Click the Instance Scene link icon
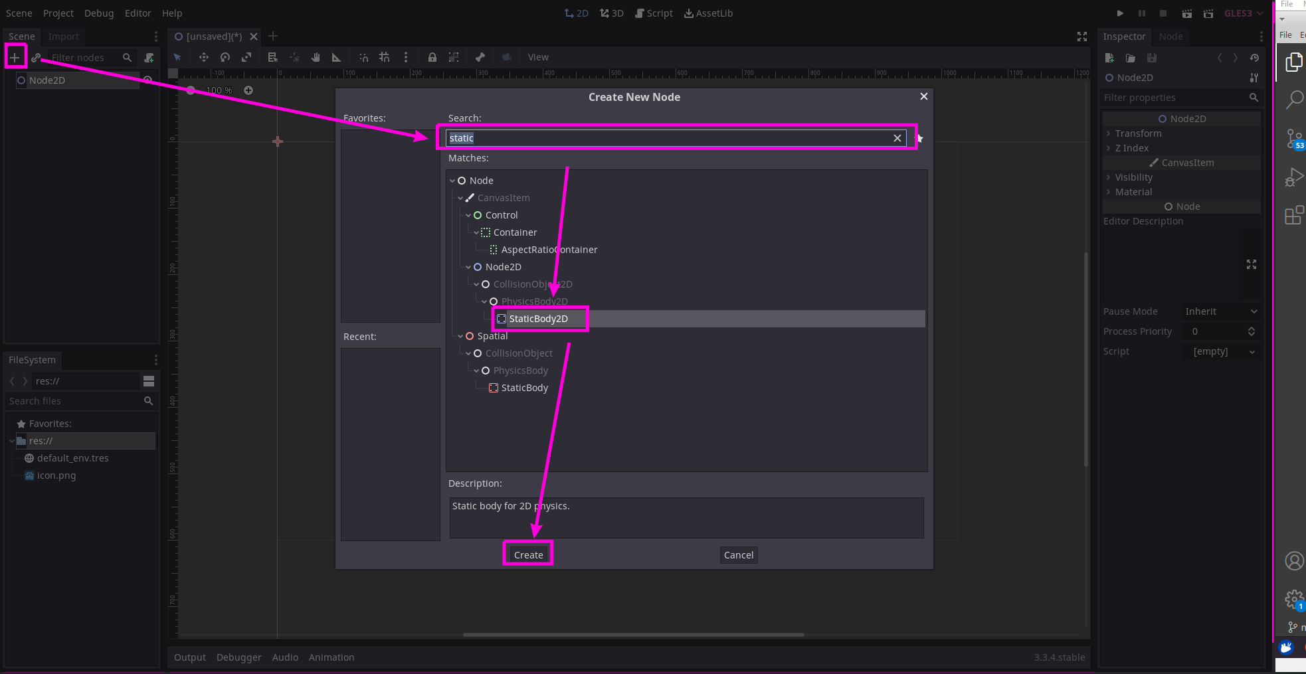The height and width of the screenshot is (674, 1306). (37, 58)
